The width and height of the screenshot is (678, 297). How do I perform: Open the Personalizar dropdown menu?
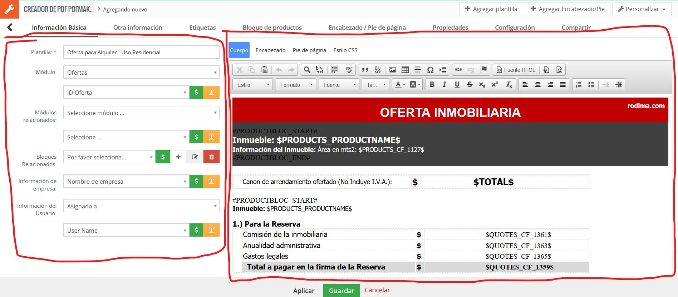[642, 9]
